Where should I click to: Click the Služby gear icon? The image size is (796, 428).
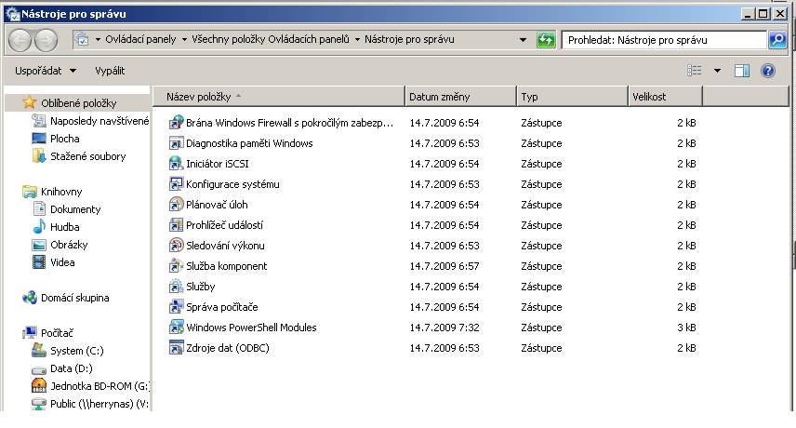pos(177,287)
